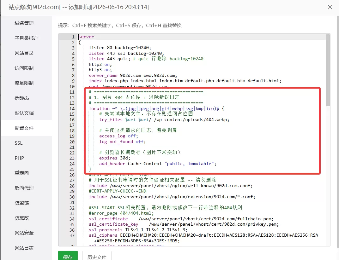
Task: Click the editor vertical scrollbar thumb
Action: 328,70
